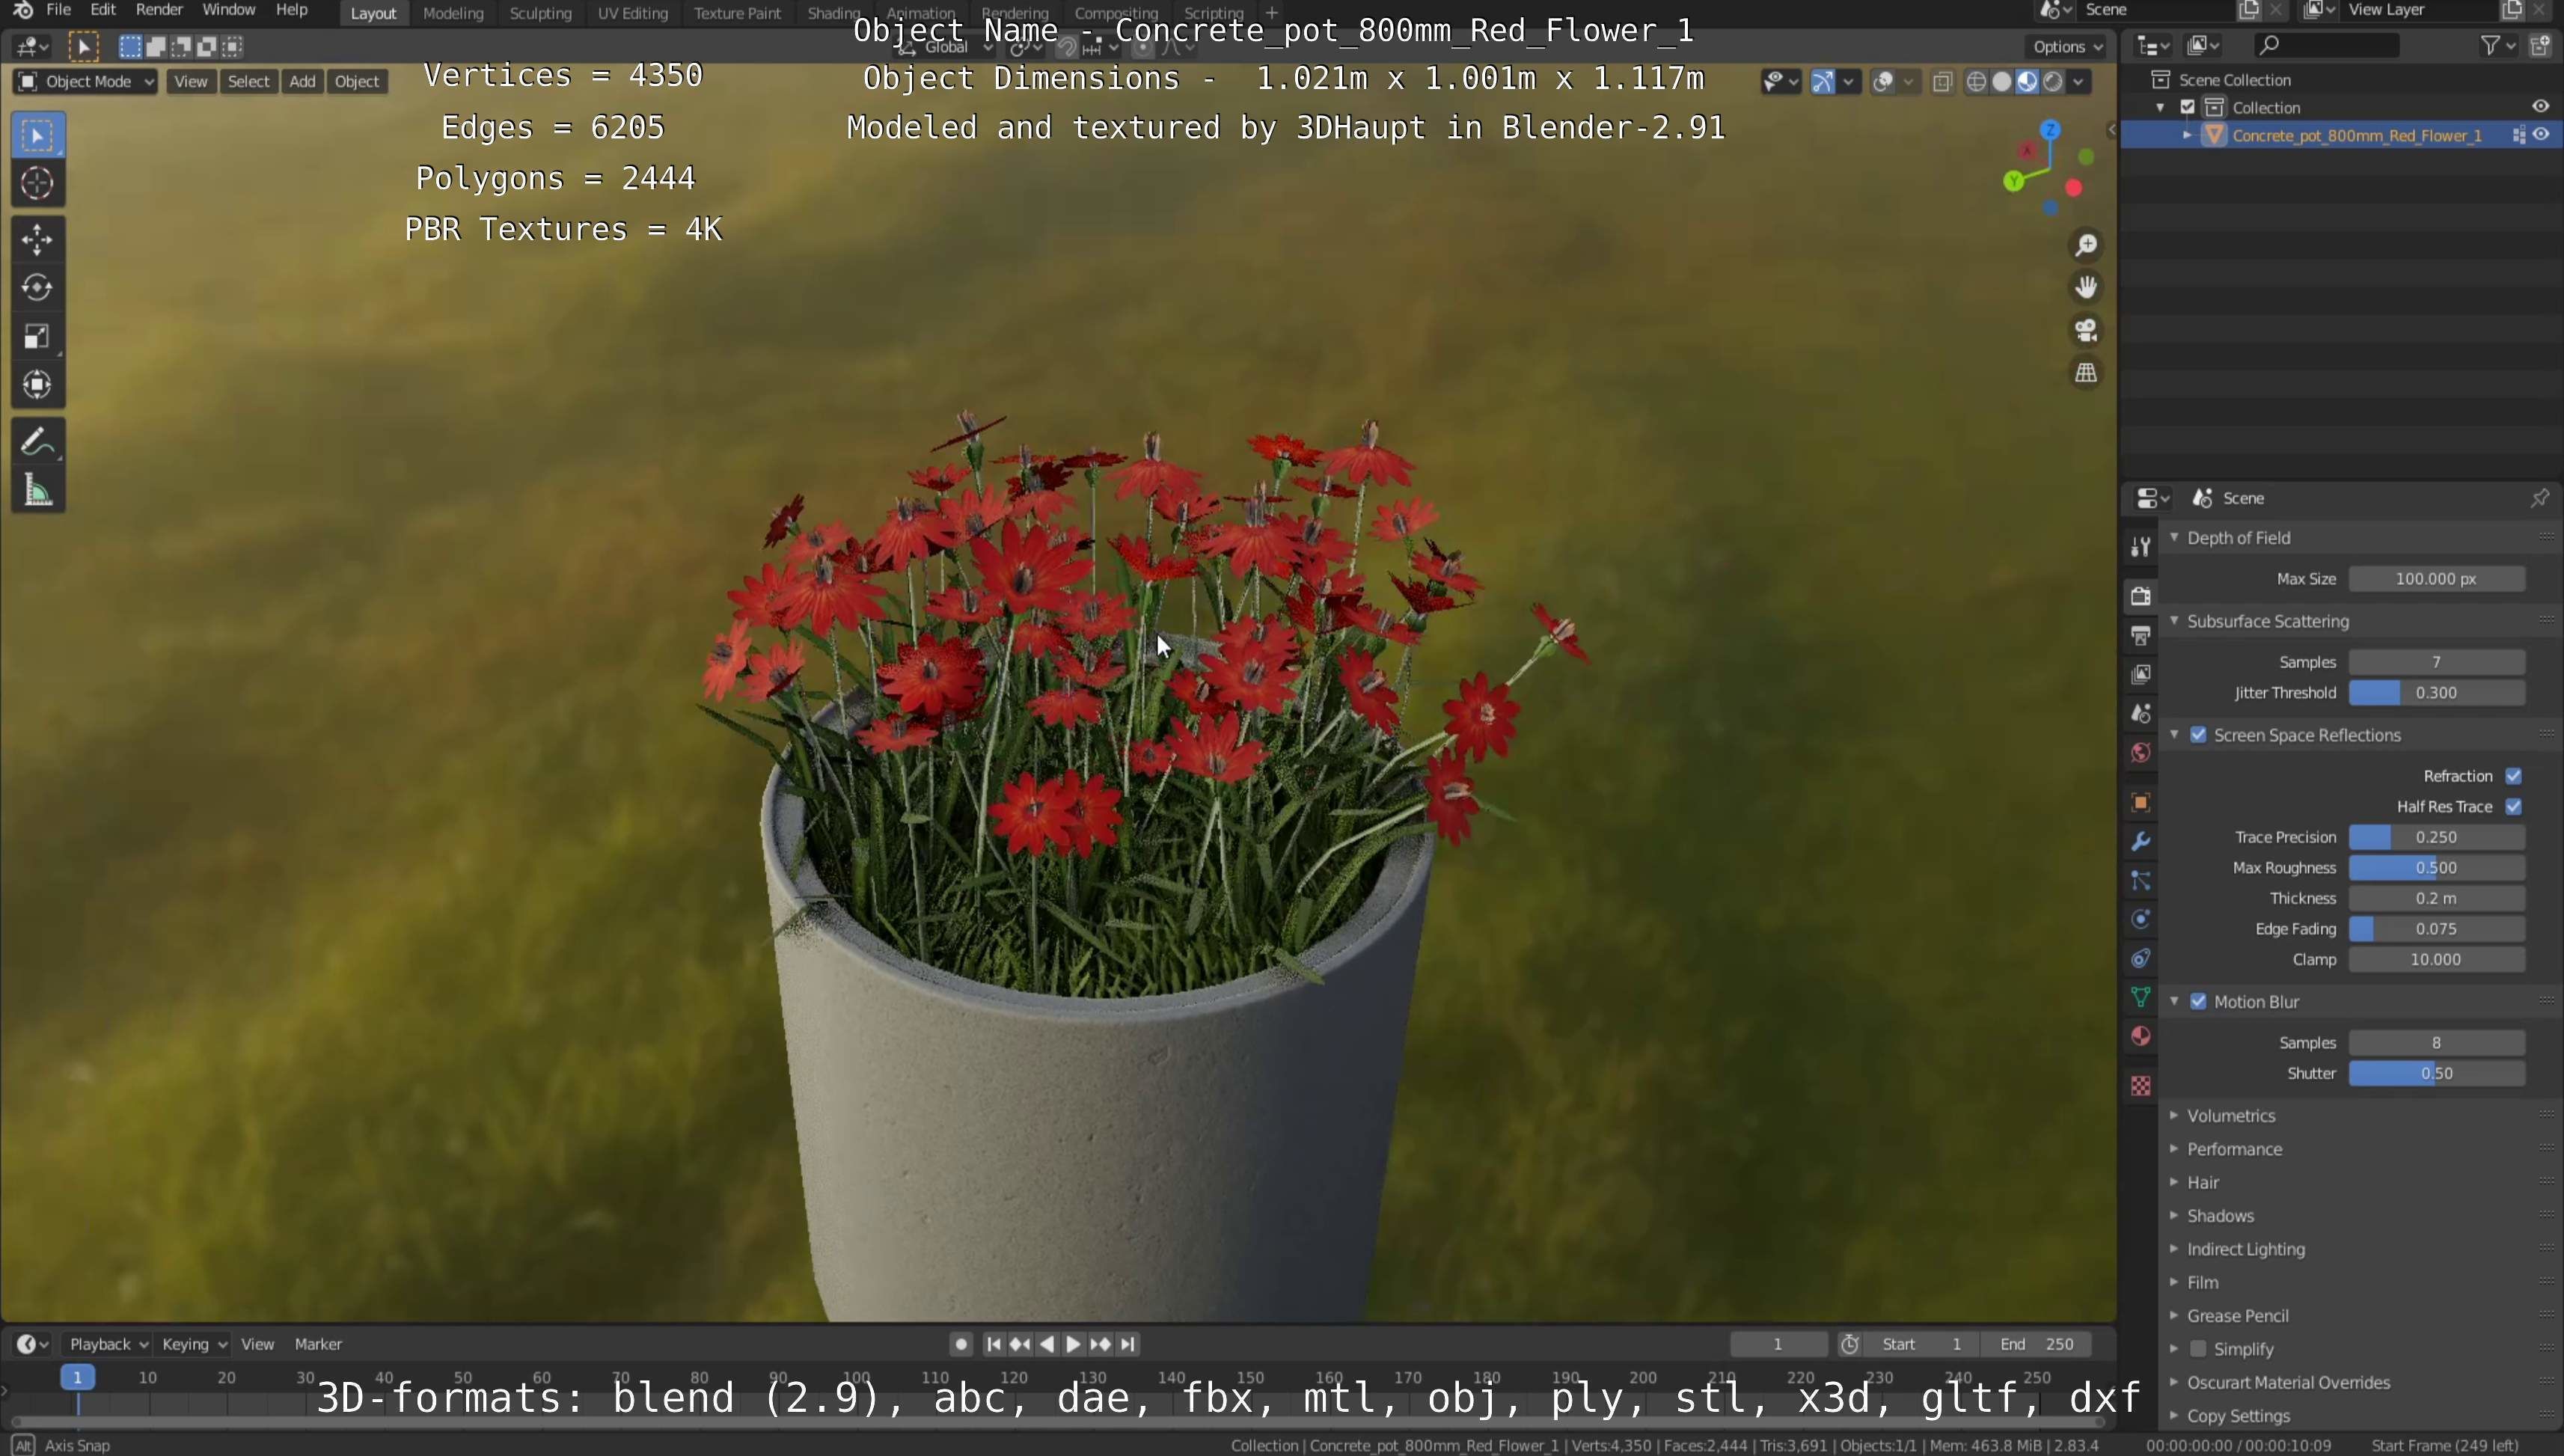Open the File menu
The image size is (2564, 1456).
(x=58, y=10)
